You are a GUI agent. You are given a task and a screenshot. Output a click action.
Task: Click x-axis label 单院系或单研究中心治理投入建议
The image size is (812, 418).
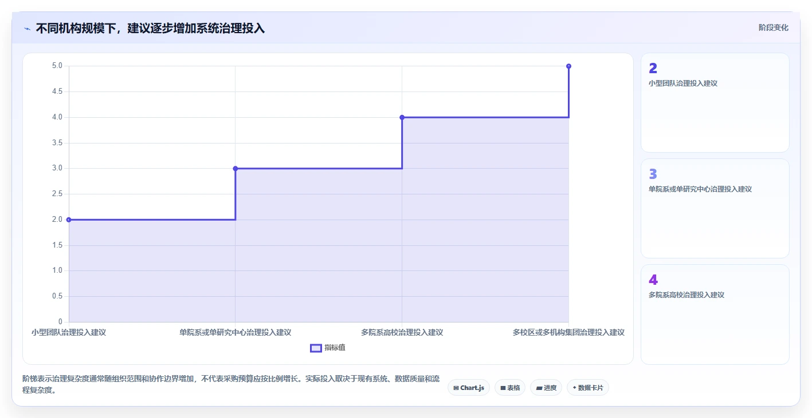click(x=236, y=332)
